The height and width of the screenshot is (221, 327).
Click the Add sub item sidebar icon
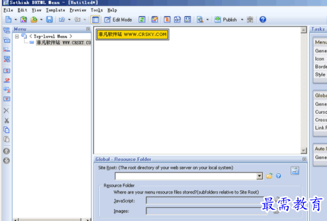coord(6,40)
